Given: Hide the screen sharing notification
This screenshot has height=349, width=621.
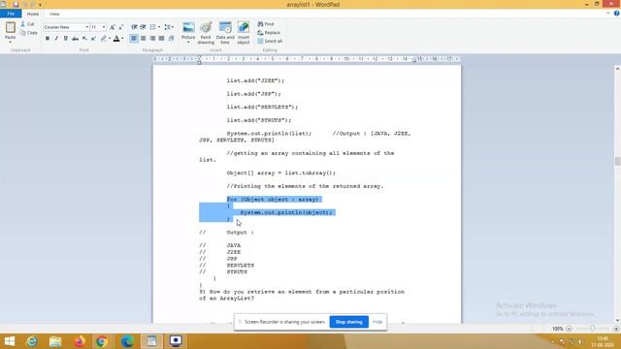Looking at the screenshot, I should point(377,322).
